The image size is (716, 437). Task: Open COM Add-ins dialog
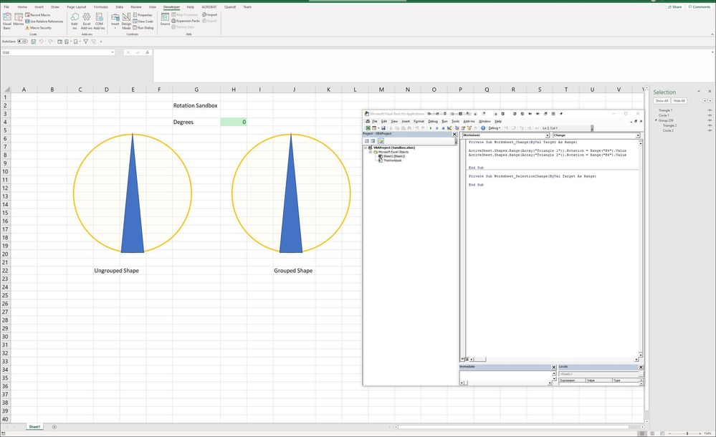[x=99, y=21]
